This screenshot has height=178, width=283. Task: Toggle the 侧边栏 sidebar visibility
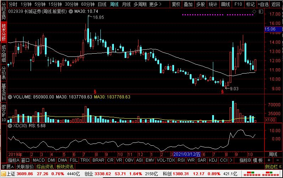[x=273, y=167]
